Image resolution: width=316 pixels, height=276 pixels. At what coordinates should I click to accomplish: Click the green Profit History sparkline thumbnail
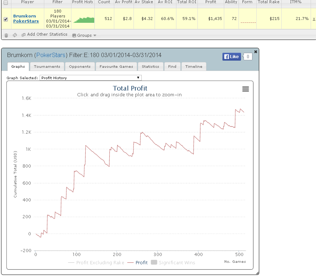(84, 20)
